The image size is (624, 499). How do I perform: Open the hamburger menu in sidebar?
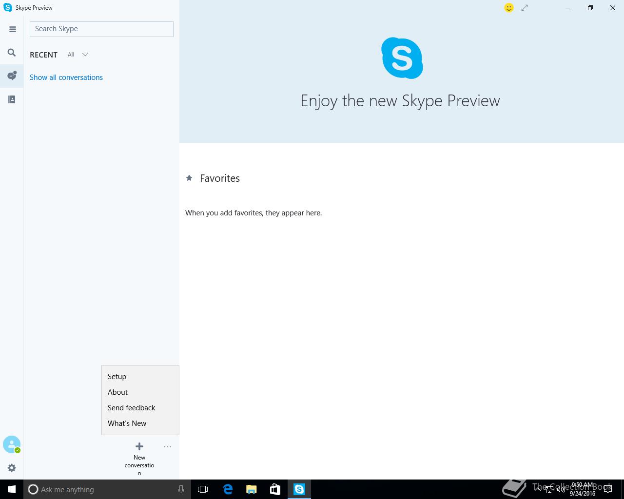[x=12, y=29]
